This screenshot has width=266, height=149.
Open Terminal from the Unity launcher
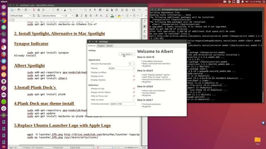click(x=4, y=34)
